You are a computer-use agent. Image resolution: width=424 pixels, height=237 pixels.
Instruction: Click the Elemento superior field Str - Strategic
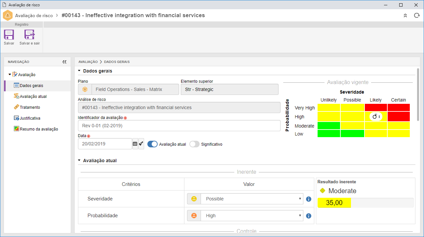point(230,89)
